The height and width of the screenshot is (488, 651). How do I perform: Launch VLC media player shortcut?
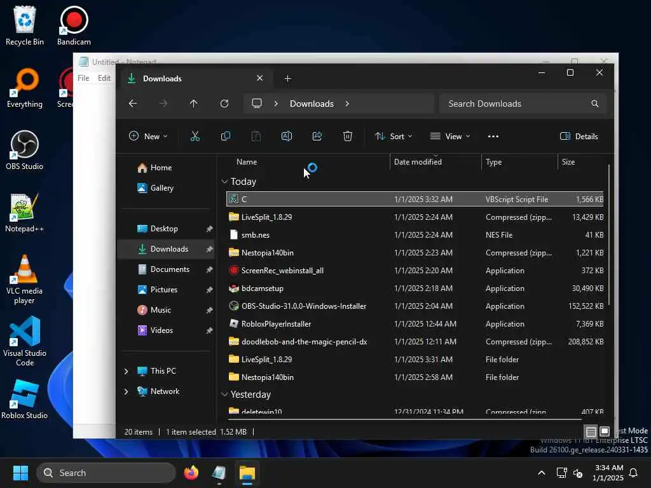point(25,280)
